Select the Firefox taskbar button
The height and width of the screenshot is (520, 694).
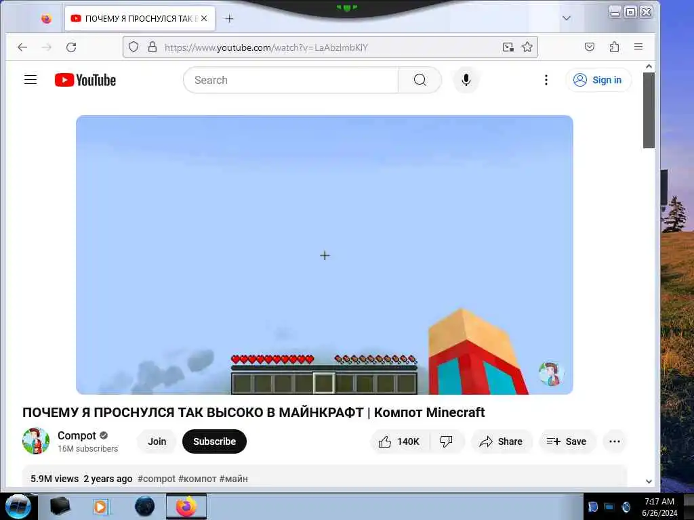[x=186, y=506]
